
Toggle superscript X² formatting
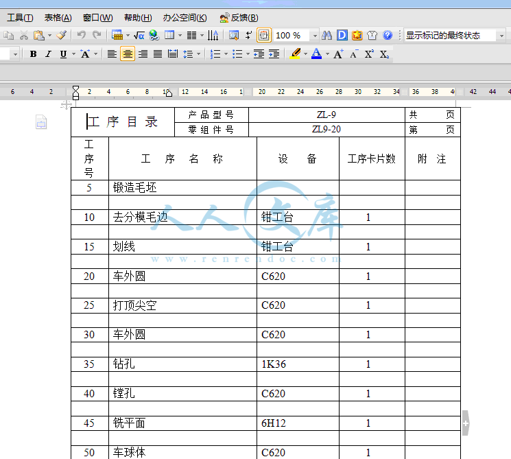[x=369, y=54]
